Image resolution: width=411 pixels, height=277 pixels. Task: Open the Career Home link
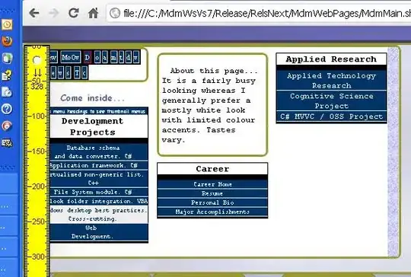click(212, 184)
